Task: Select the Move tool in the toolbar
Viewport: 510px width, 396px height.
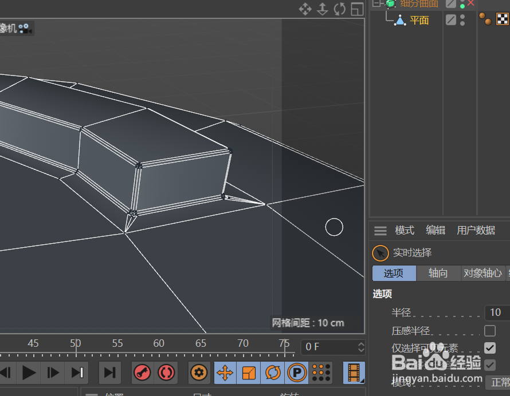Action: pyautogui.click(x=225, y=373)
